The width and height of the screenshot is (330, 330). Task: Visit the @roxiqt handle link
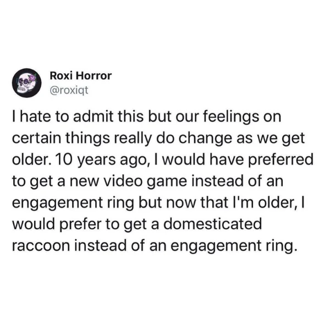69,91
